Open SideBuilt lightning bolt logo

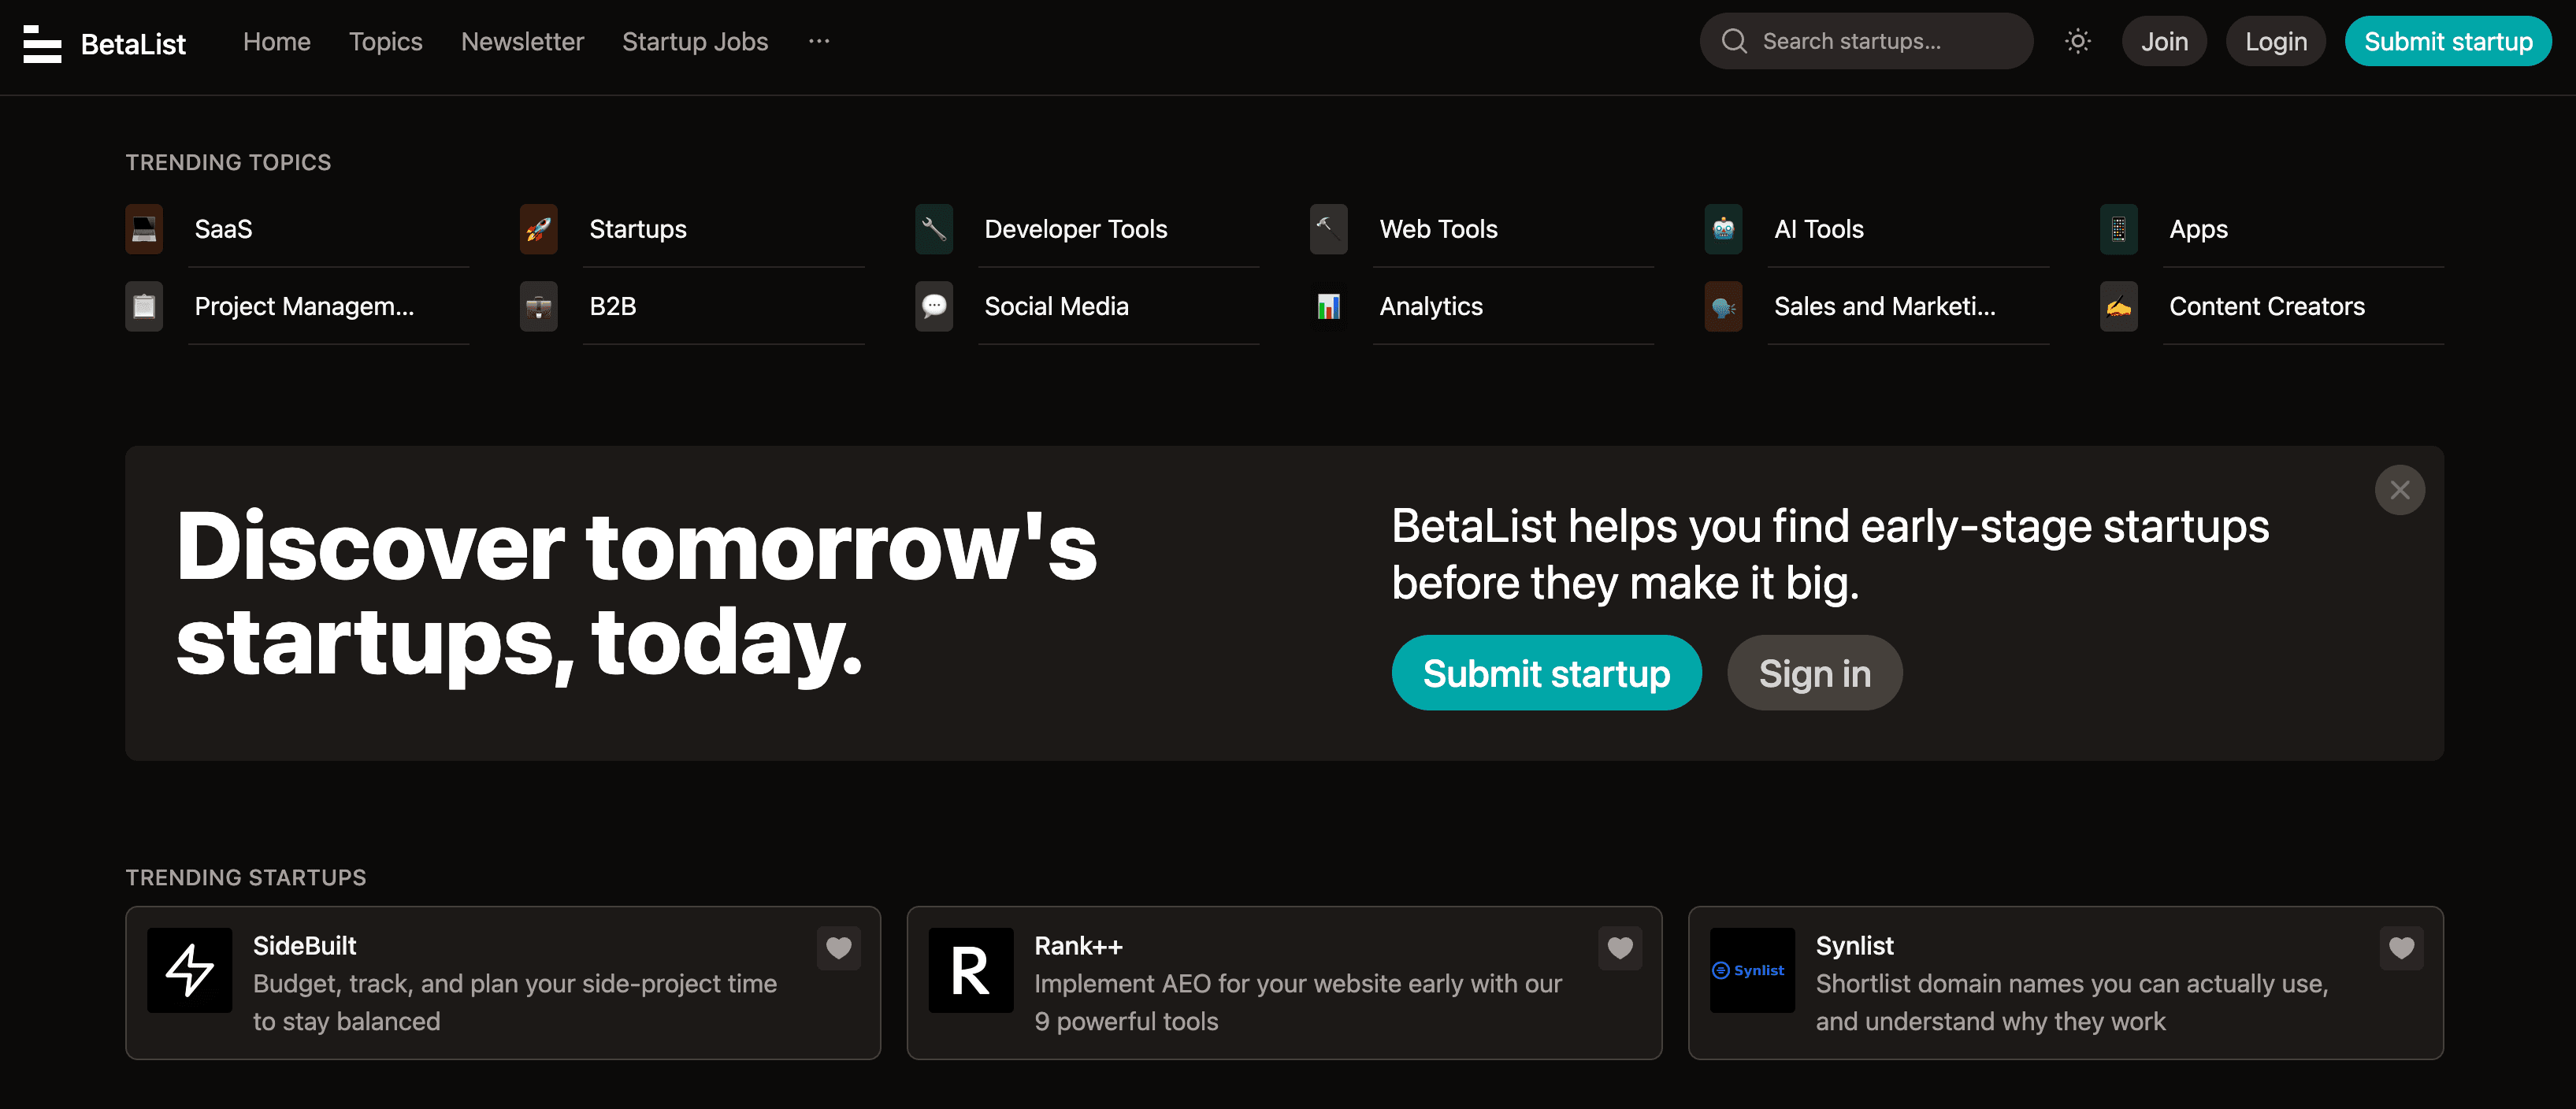coord(190,970)
